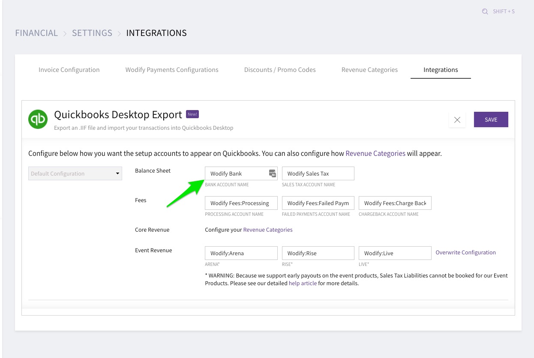Click the FAILED PAYMENTS ACCOUNT NAME caption
Viewport: 534px width, 358px height.
[316, 214]
